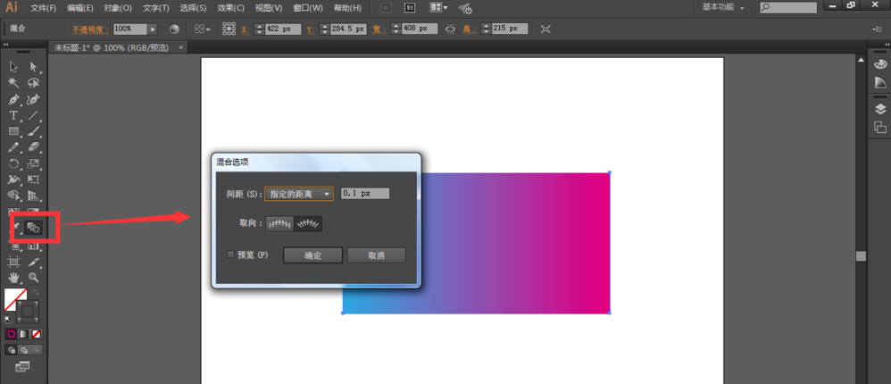891x384 pixels.
Task: Click the reference point locator grid
Action: pos(229,29)
